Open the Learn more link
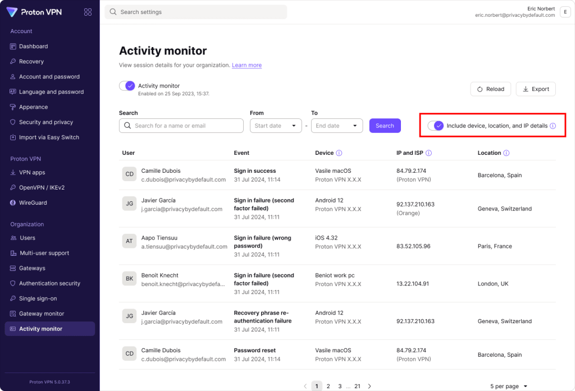The height and width of the screenshot is (391, 575). pyautogui.click(x=247, y=65)
